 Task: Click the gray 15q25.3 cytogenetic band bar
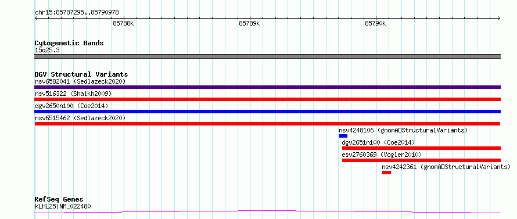coord(267,56)
